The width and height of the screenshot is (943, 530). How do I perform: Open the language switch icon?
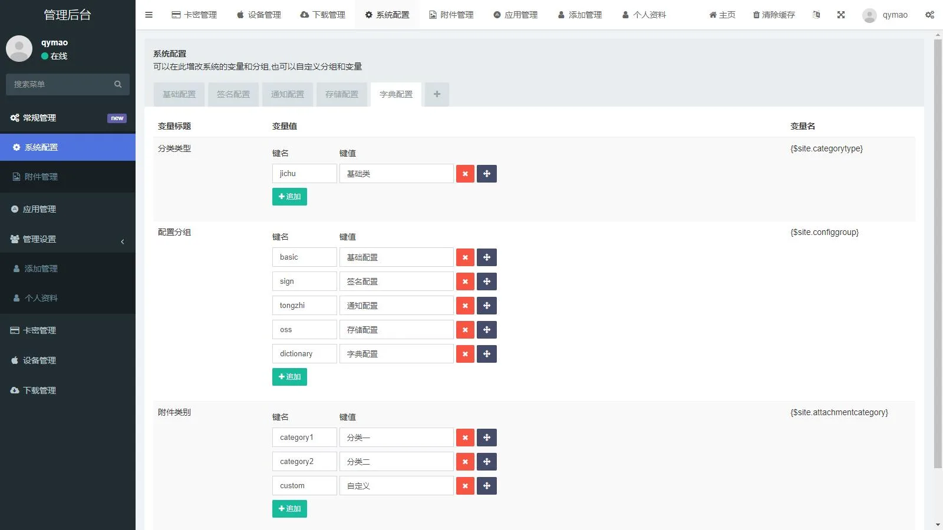tap(816, 15)
